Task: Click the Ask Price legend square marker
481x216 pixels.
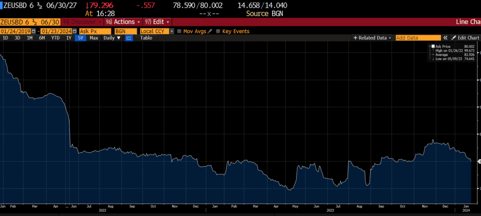Action: [433, 46]
